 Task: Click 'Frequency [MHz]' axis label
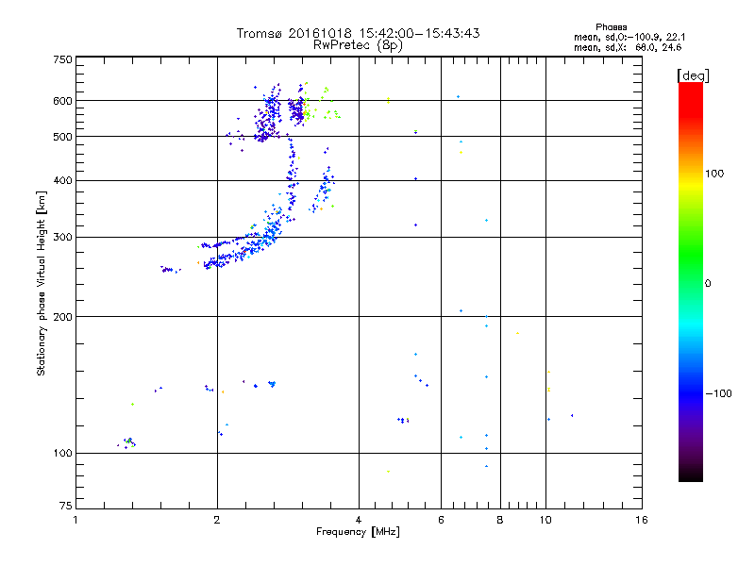358,532
